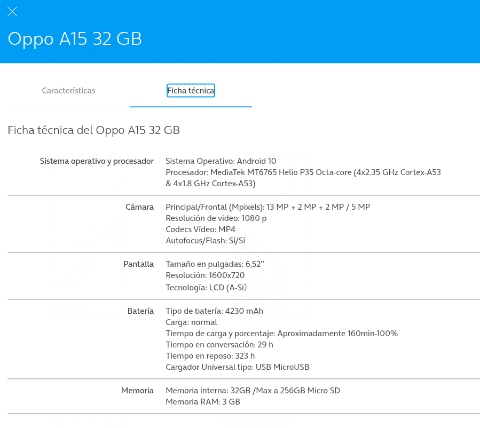480x428 pixels.
Task: Click 'Codecs Vídeo: MP4' text
Action: click(201, 229)
